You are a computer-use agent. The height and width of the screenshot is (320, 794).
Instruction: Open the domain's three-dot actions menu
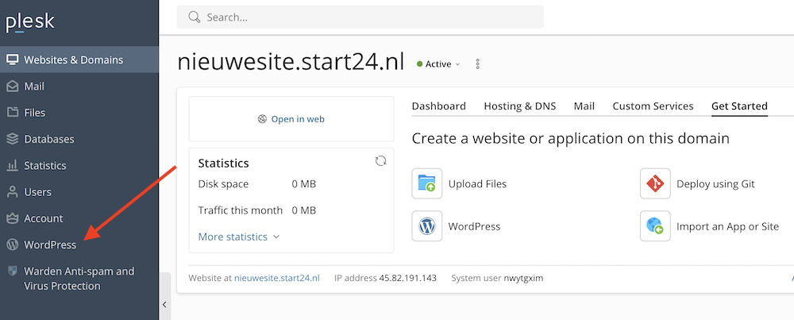477,64
